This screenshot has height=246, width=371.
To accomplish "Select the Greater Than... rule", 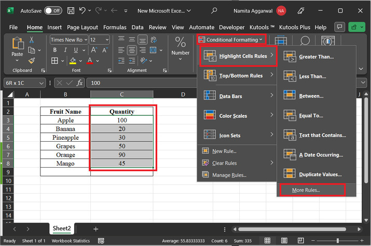I will coord(316,57).
